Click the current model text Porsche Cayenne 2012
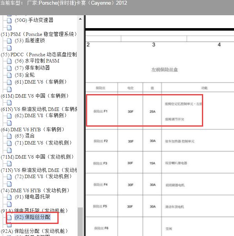Viewport: 234px width, 236px height. tap(64, 3)
